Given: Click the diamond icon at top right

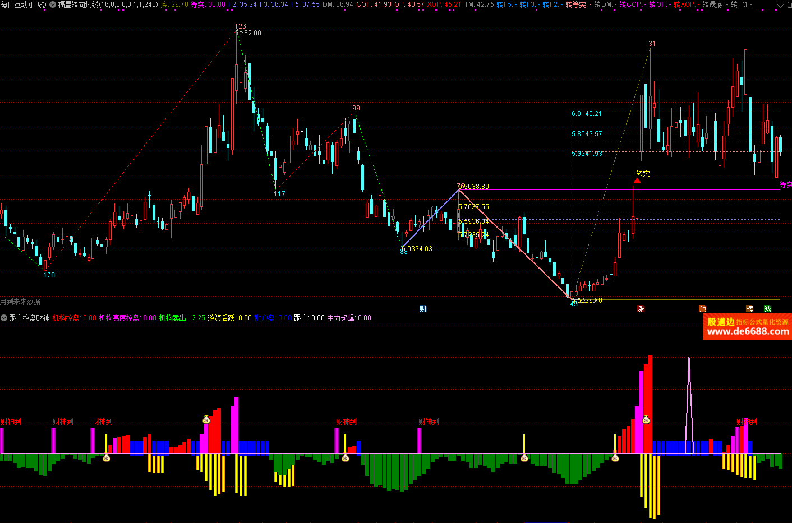Looking at the screenshot, I should (780, 4).
